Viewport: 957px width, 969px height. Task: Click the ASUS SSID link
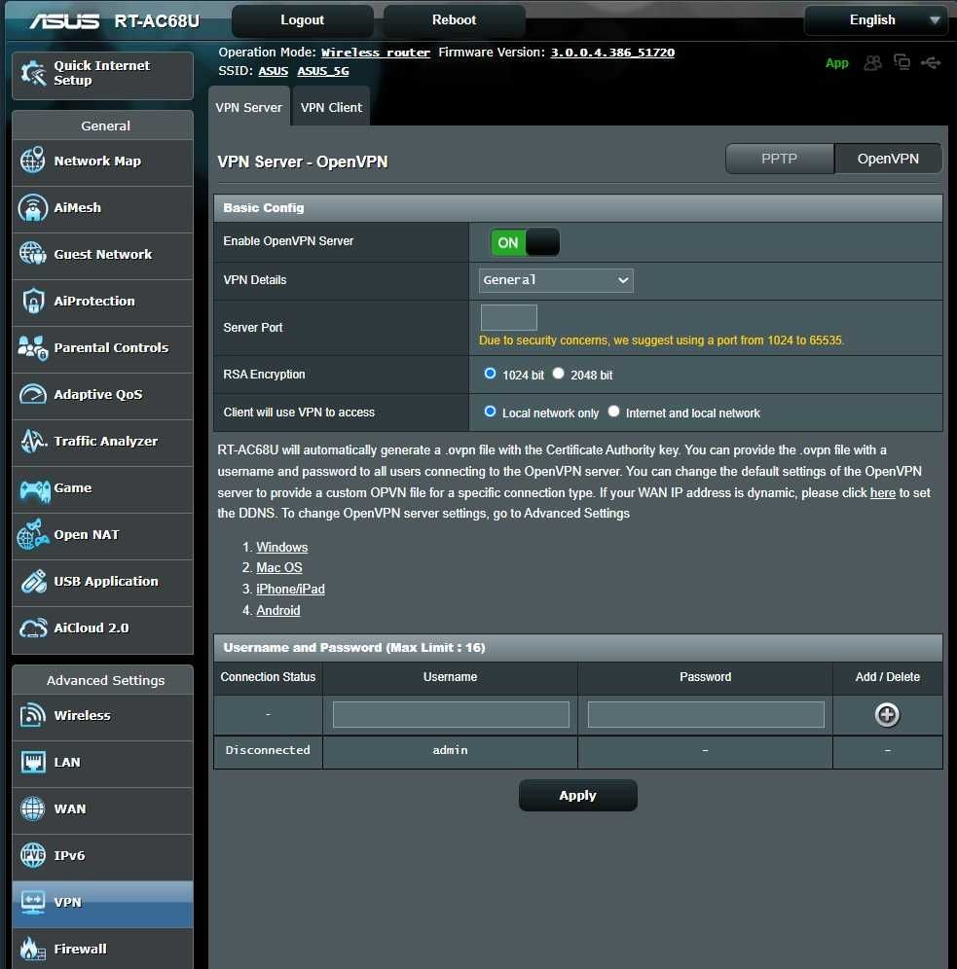(x=274, y=71)
